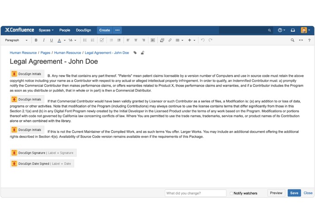Align text left
The height and width of the screenshot is (223, 315).
(128, 40)
